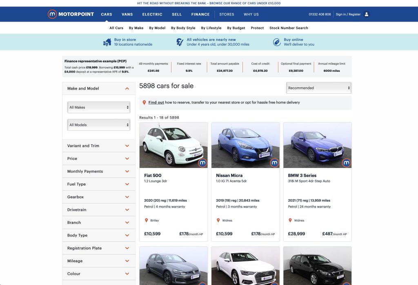Open the By Budget filter option
Image resolution: width=418 pixels, height=285 pixels.
point(237,28)
